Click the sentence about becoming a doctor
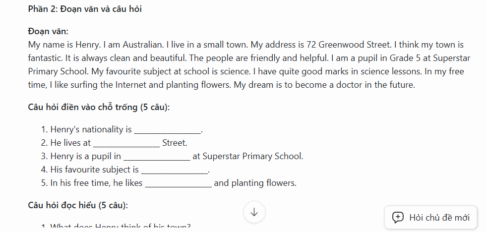Screen dimensions: 486x232 point(324,85)
